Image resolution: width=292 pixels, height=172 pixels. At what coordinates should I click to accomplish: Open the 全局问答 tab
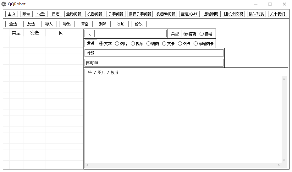pos(74,14)
